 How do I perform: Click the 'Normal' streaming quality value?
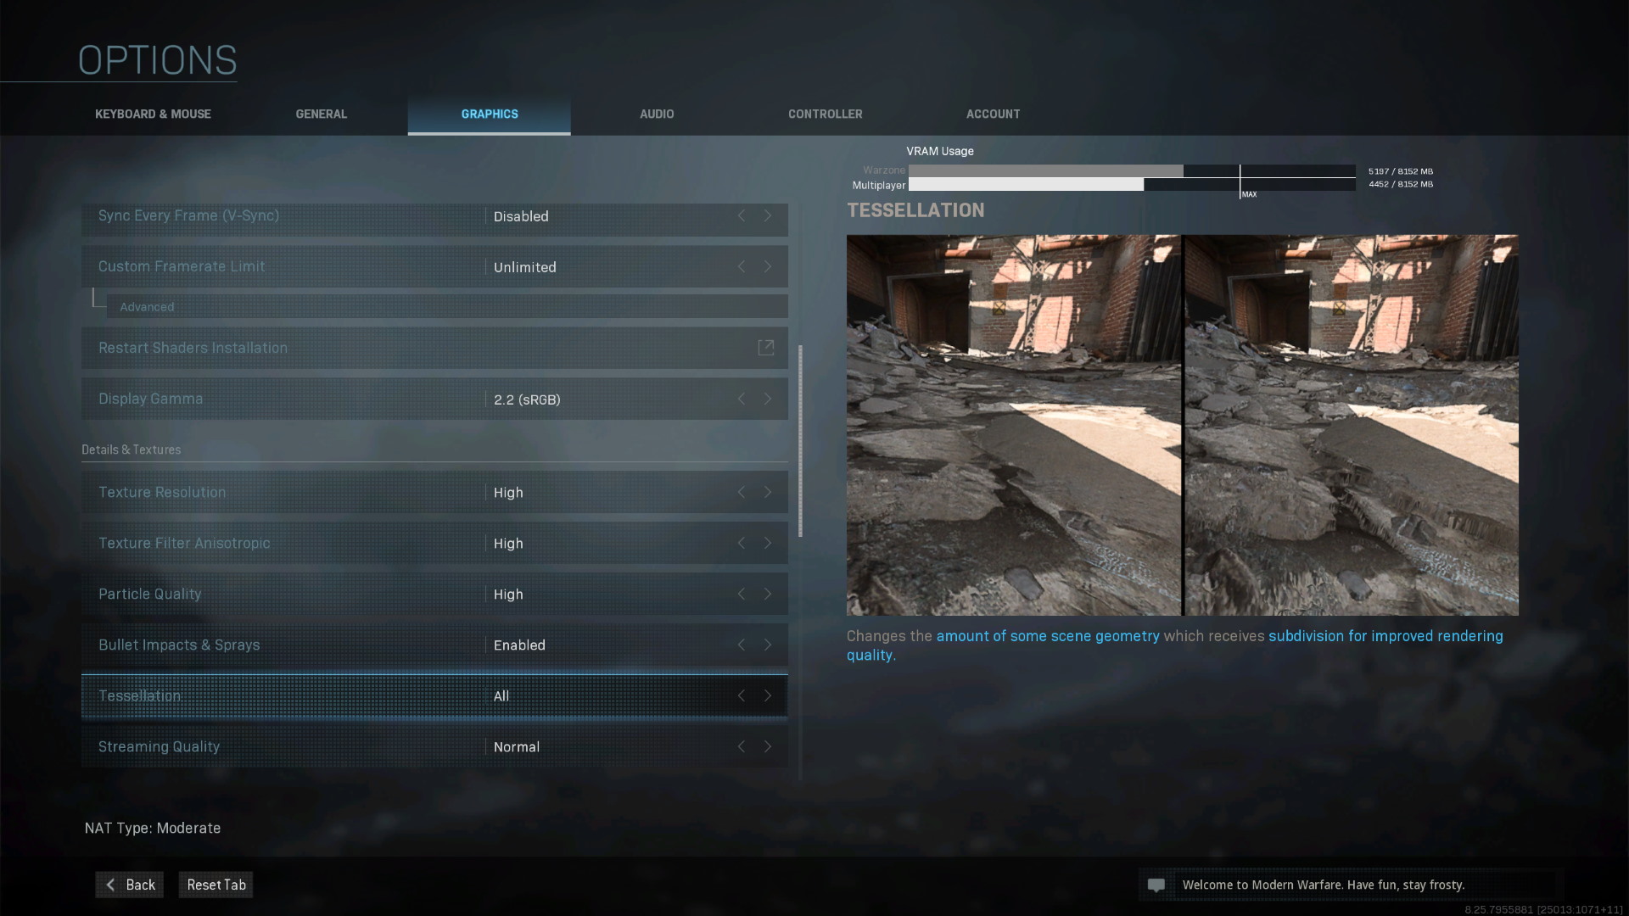[517, 747]
